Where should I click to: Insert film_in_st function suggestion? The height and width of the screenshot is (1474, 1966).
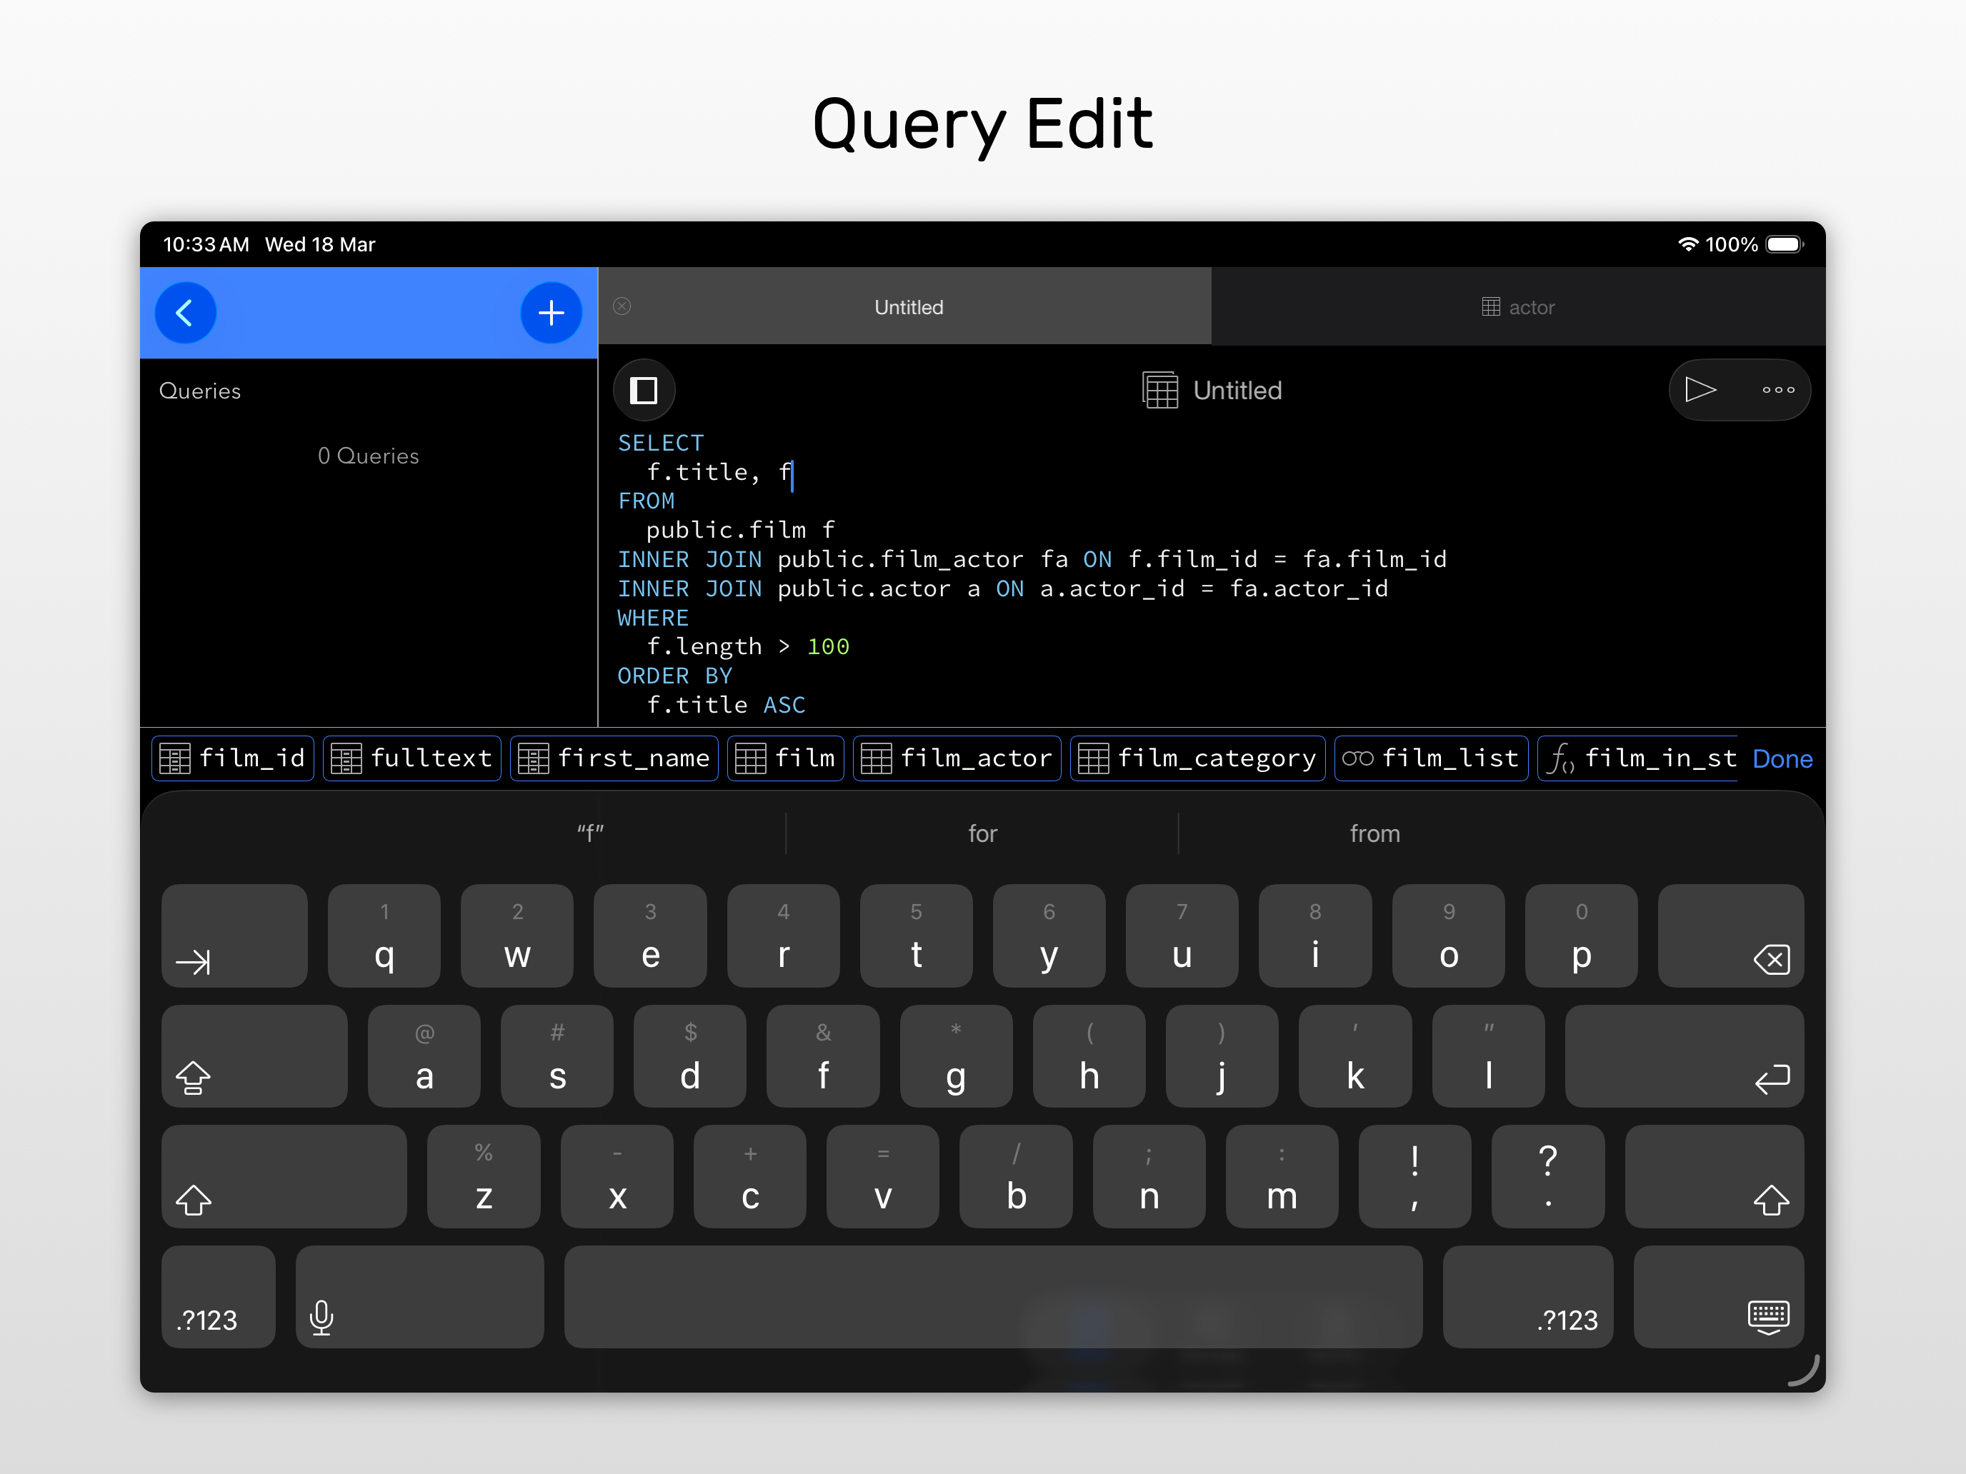coord(1638,758)
